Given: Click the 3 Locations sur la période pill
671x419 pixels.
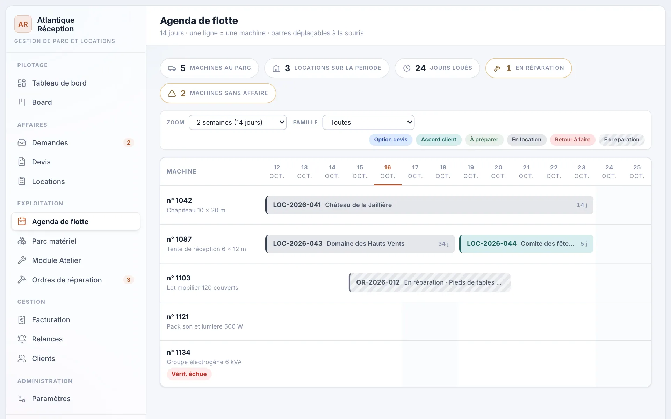Looking at the screenshot, I should (x=327, y=68).
